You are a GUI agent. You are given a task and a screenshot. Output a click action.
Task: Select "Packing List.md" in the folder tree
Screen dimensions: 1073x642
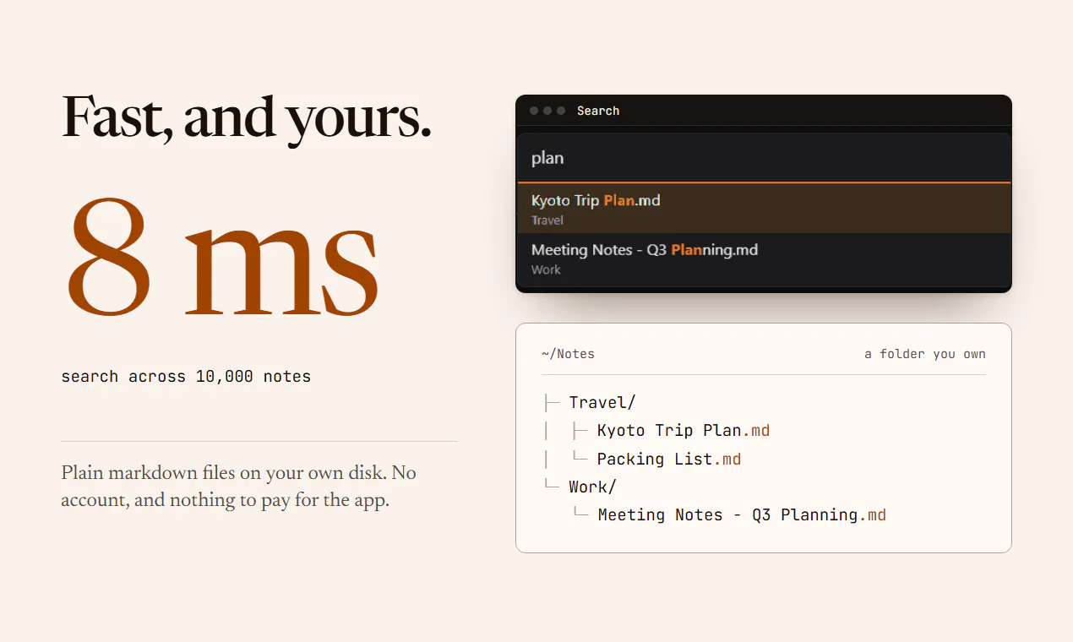[669, 460]
